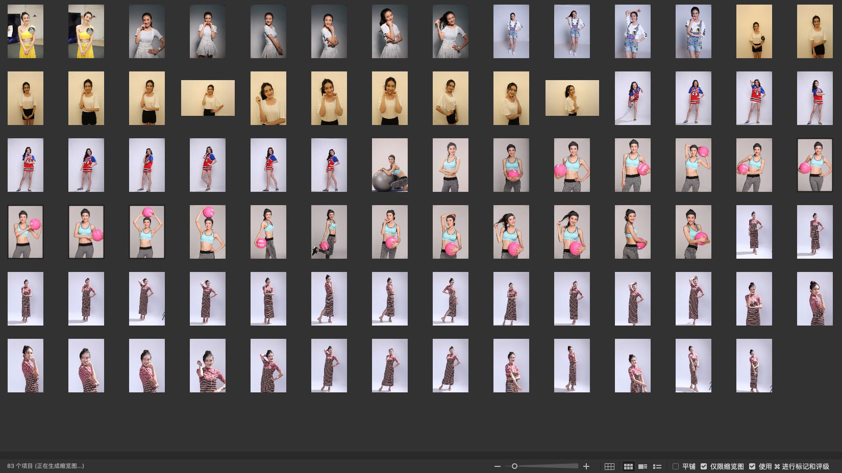The height and width of the screenshot is (473, 842).
Task: Uncheck the 仅限缩览图 checkbox
Action: click(x=704, y=466)
